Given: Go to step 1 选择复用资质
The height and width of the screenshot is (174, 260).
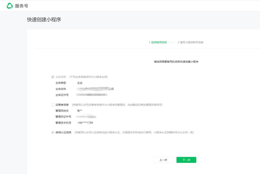Looking at the screenshot, I should click(x=158, y=42).
